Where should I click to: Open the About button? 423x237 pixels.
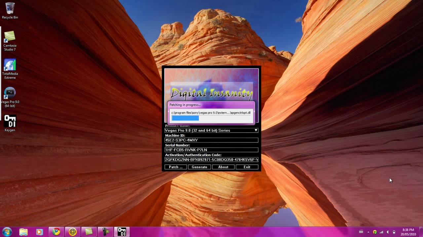click(x=223, y=167)
